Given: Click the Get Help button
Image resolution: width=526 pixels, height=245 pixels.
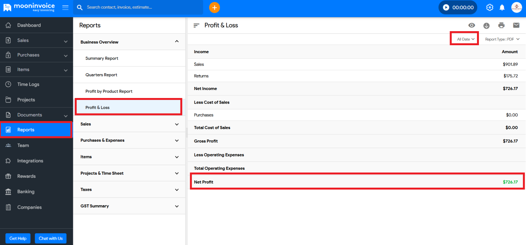Looking at the screenshot, I should [x=18, y=238].
